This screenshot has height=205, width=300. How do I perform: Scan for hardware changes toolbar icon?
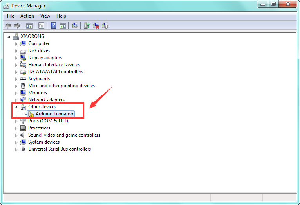(75, 25)
